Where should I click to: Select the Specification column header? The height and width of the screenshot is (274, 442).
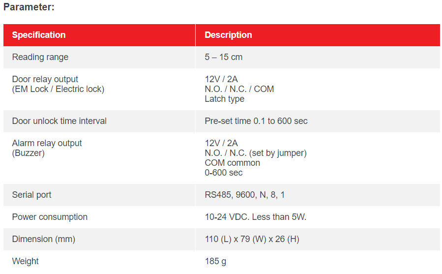tap(39, 35)
